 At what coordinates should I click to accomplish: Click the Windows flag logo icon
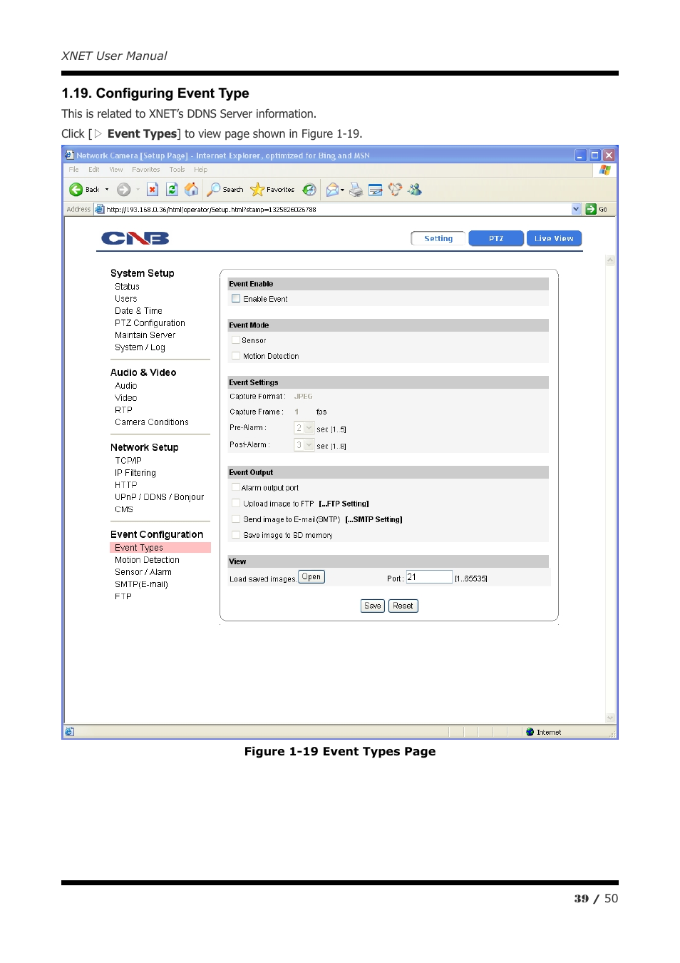point(605,170)
